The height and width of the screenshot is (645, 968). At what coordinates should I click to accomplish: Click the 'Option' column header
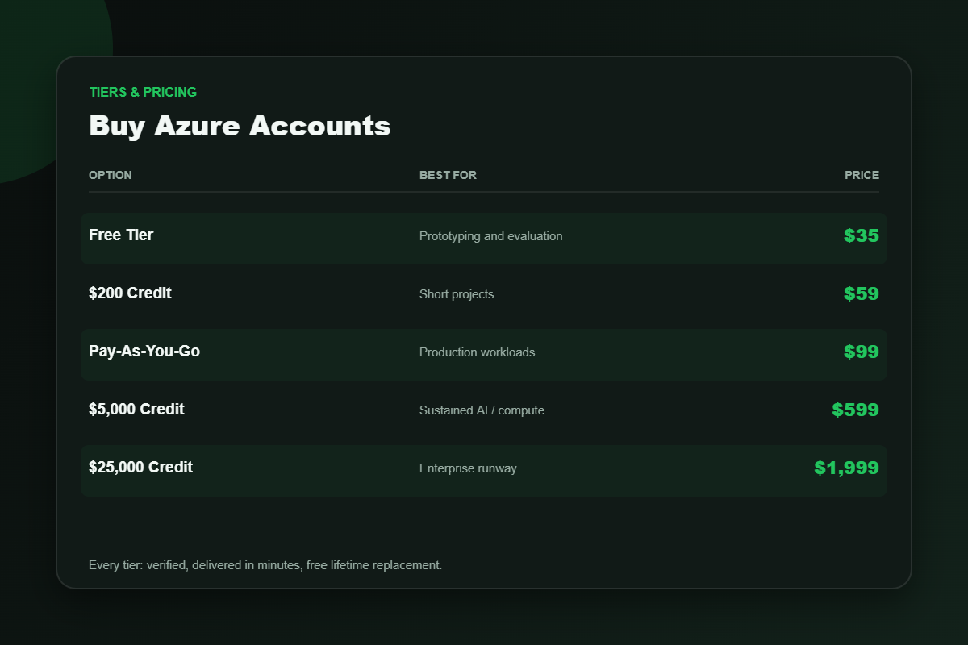click(x=111, y=175)
